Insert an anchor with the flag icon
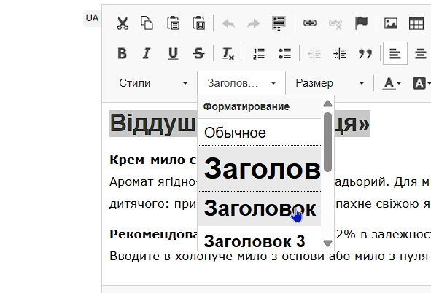Screen dimensions: 431x293 (361, 23)
